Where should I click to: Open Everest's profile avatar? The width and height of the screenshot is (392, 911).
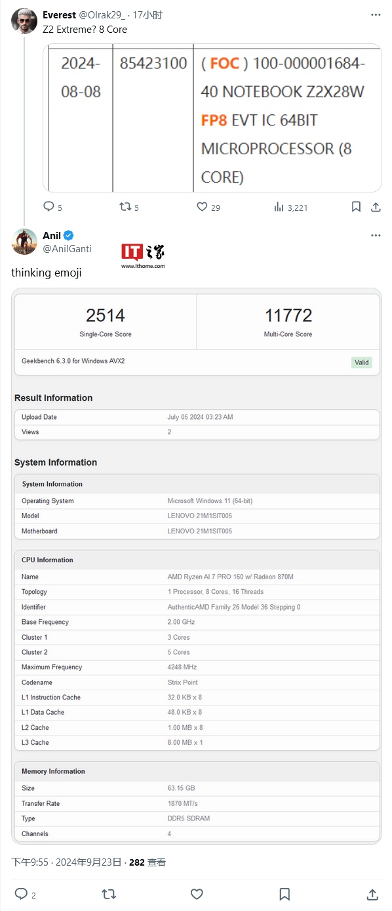pos(24,21)
